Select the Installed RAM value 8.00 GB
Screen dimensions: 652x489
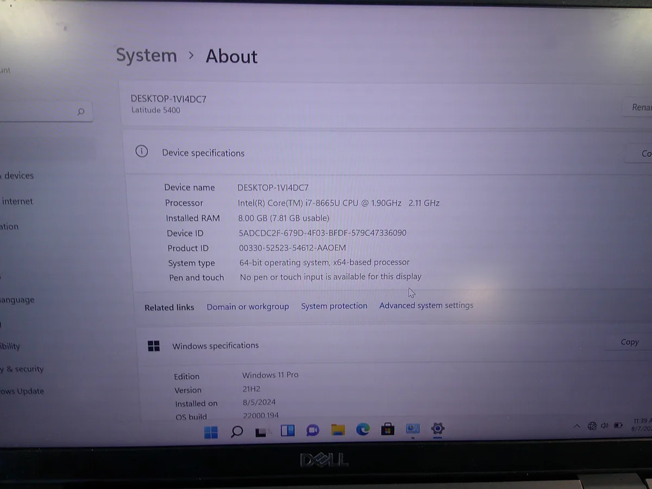[284, 218]
